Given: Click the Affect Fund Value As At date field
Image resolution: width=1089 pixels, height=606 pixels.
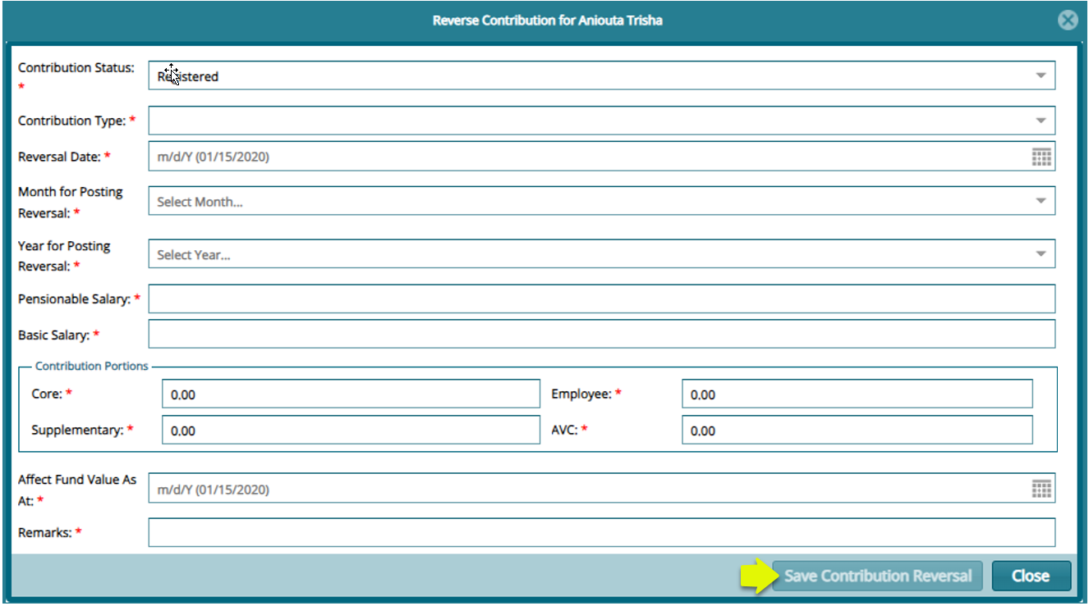Looking at the screenshot, I should pyautogui.click(x=587, y=490).
